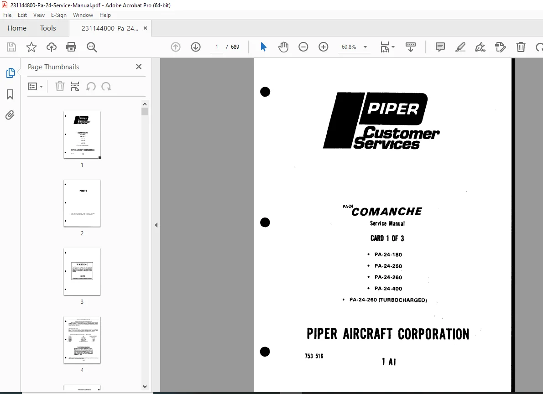Open the Help menu
Screen dimensions: 543x394
(105, 15)
